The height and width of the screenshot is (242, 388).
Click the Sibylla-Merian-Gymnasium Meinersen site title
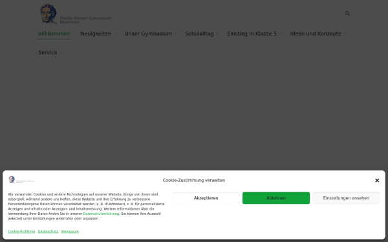(x=85, y=20)
